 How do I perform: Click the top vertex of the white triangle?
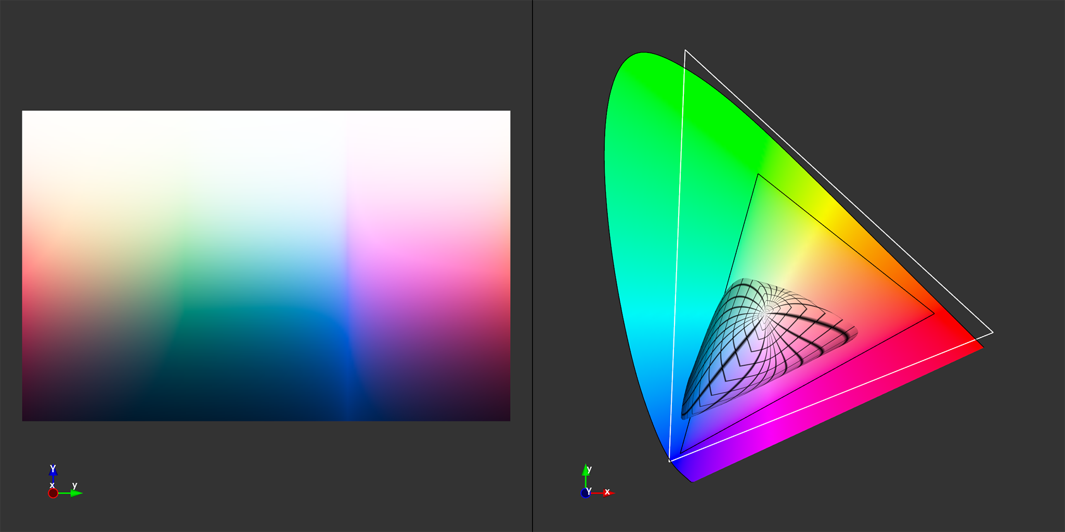tap(685, 50)
